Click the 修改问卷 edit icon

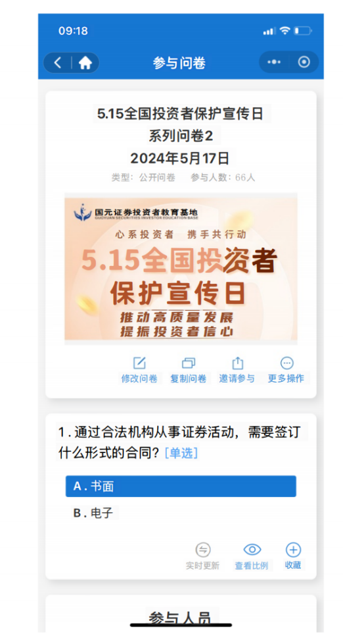click(139, 363)
